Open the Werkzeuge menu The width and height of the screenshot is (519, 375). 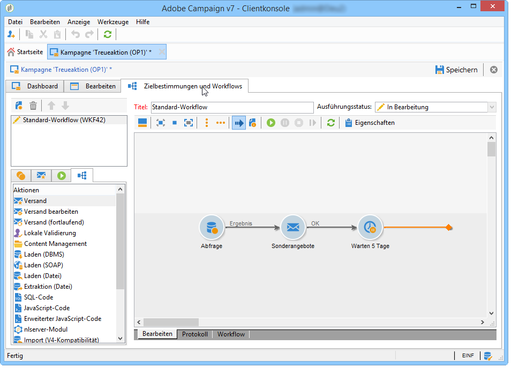[113, 22]
